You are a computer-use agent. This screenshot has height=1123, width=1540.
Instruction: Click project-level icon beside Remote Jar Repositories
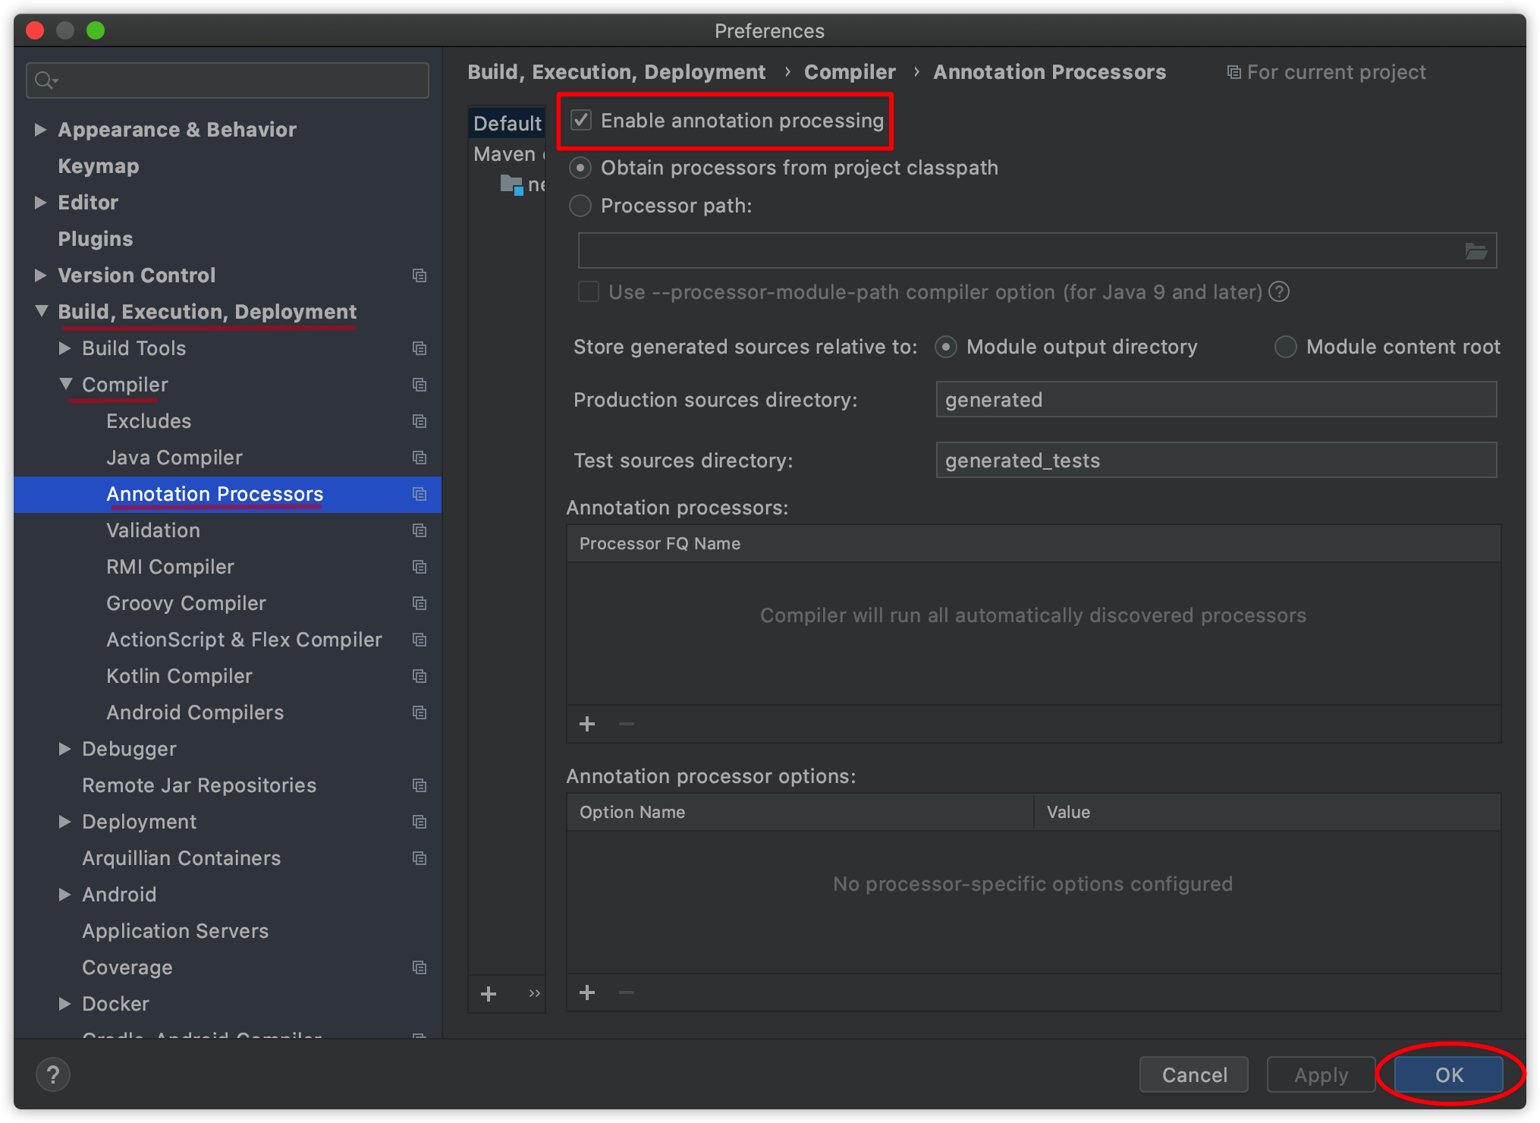420,785
